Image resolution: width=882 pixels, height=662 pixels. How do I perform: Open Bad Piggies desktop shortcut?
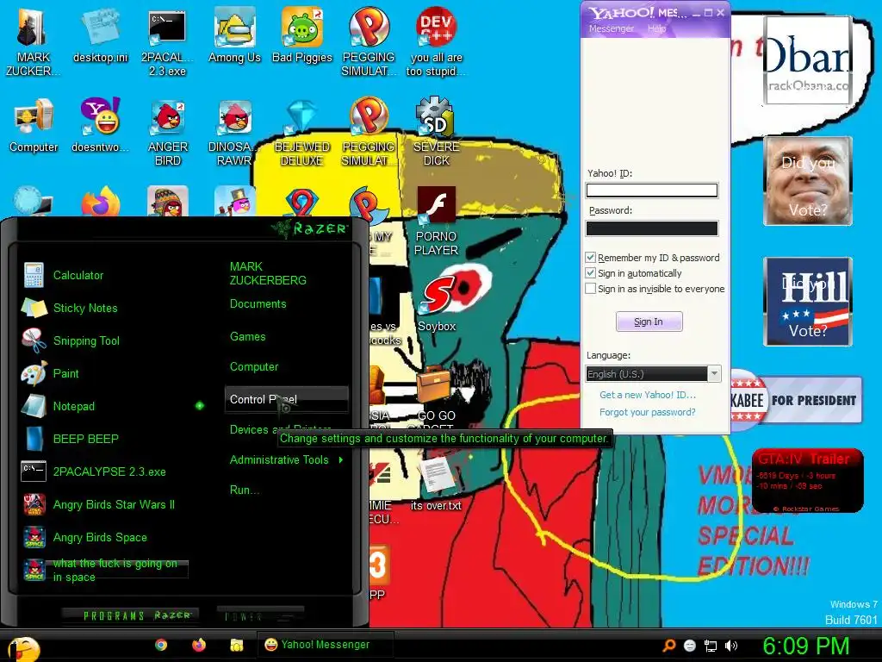pyautogui.click(x=302, y=36)
